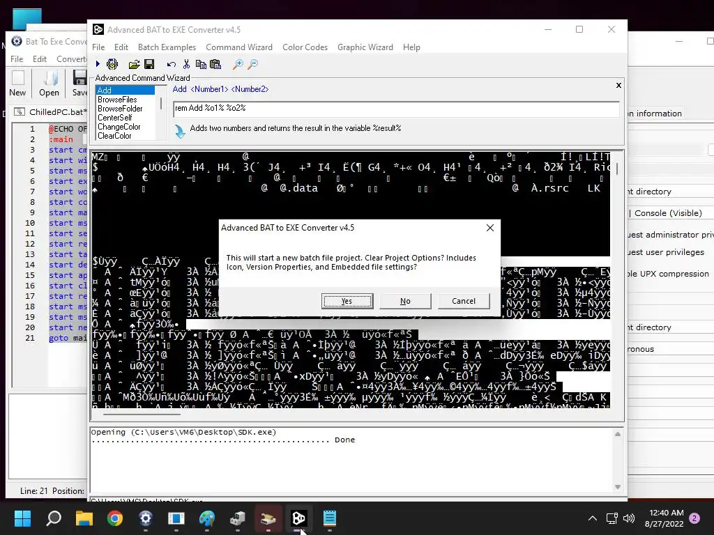Select ChangeColor in the command list

tap(119, 127)
